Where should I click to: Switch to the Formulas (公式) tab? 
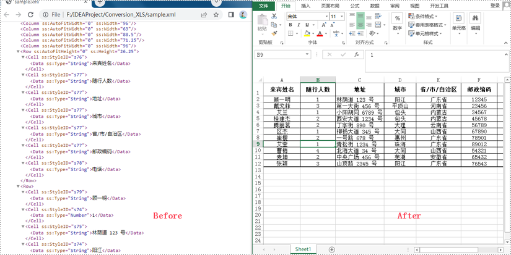[355, 6]
